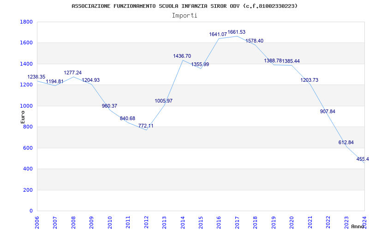Viewport: 369px width, 231px height.
Task: Click the 2011 x-axis year label
Action: click(x=128, y=223)
